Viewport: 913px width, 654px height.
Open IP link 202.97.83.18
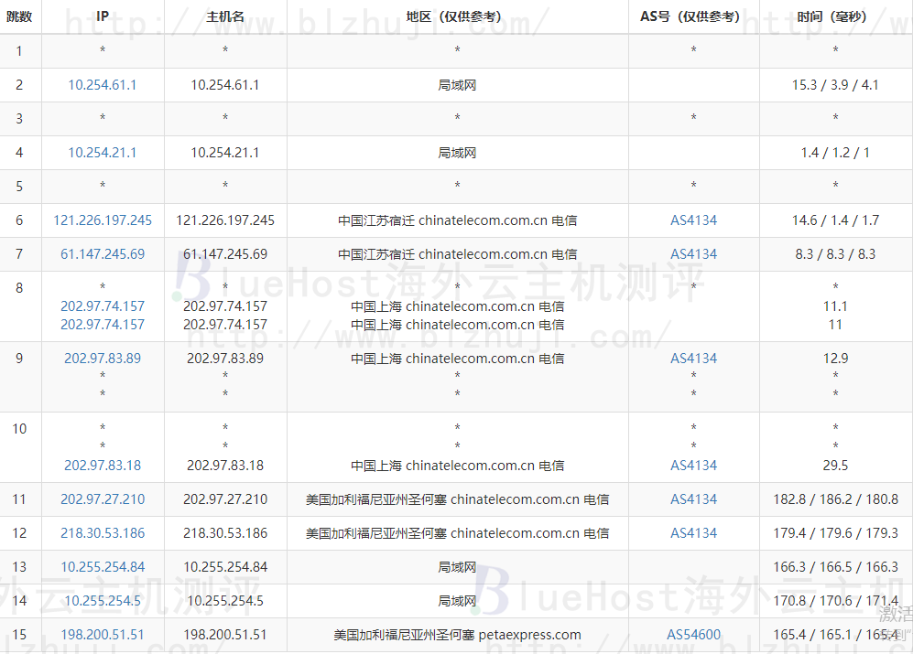point(103,465)
